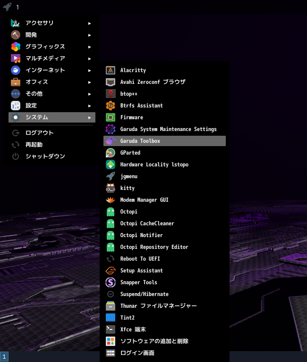
Task: Select the マルチメディア category
Action: [52, 58]
